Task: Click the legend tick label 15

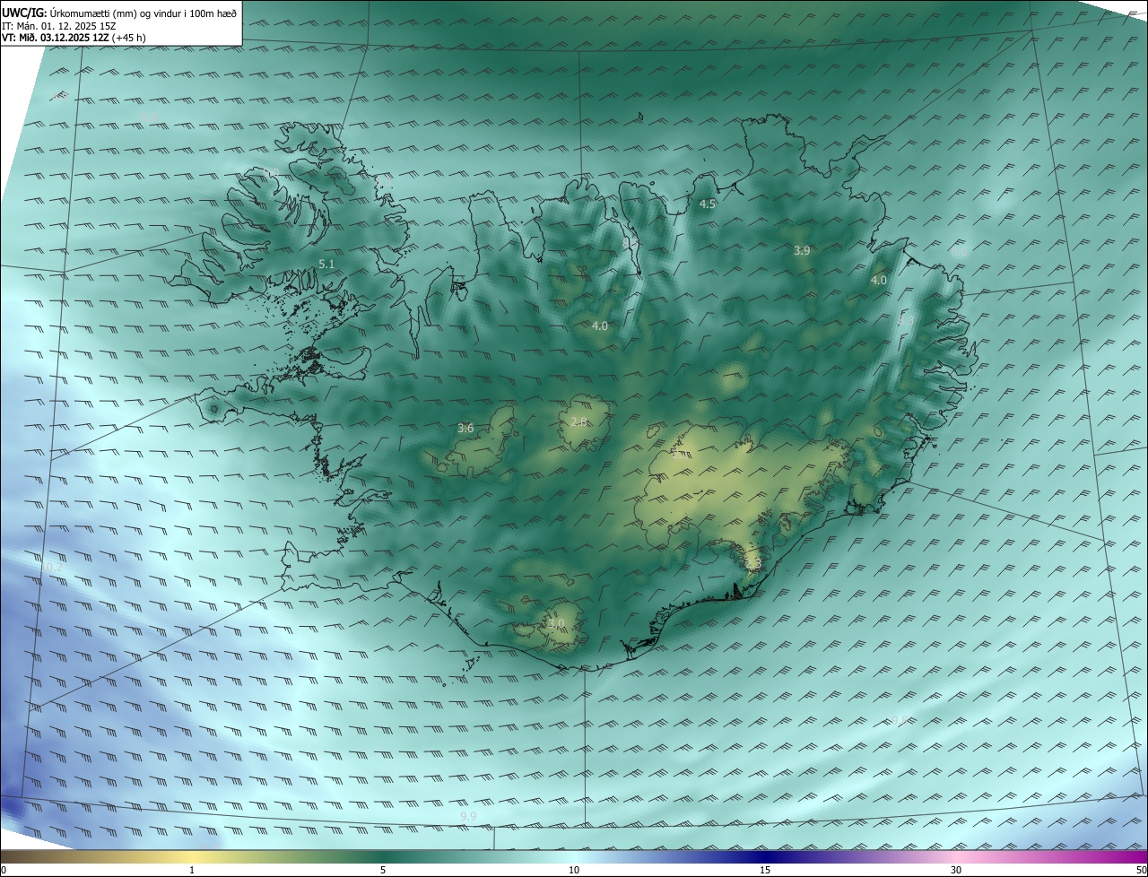Action: point(765,871)
